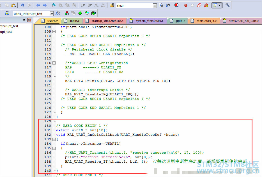Image resolution: width=262 pixels, height=177 pixels.
Task: Start debug session with magnifier 'd' icon
Action: click(x=177, y=5)
